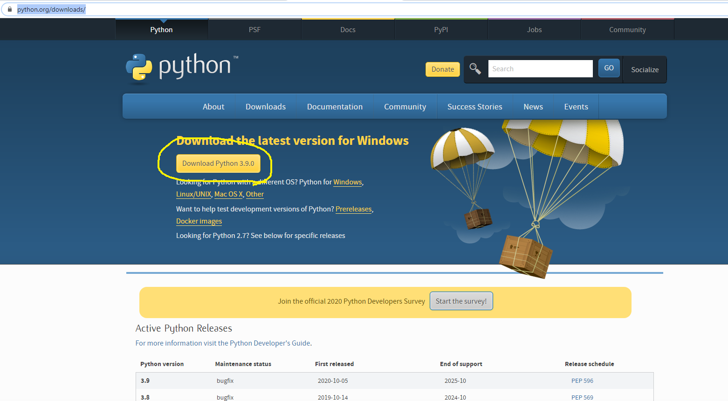Click the Active Python Releases heading
Screen dimensions: 728x401
pos(184,328)
